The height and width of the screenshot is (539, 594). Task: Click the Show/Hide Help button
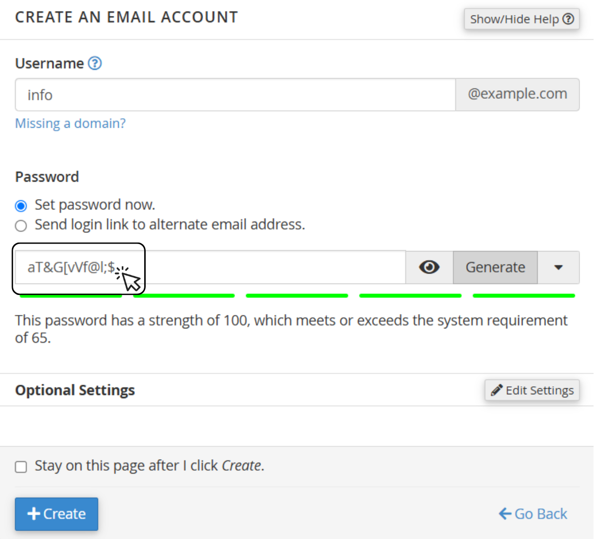pos(522,19)
